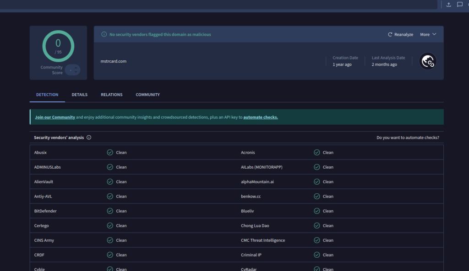Click the sign-in icon at the top right
Viewport: 469px width, 271px height.
click(x=468, y=5)
